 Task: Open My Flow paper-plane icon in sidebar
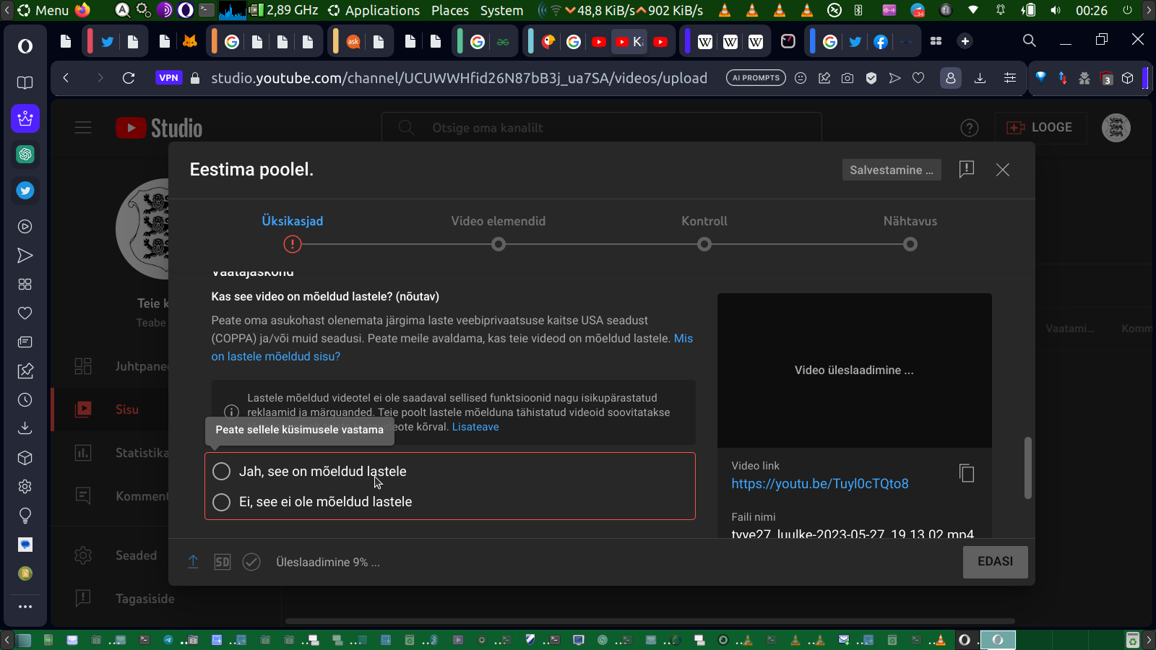[25, 256]
